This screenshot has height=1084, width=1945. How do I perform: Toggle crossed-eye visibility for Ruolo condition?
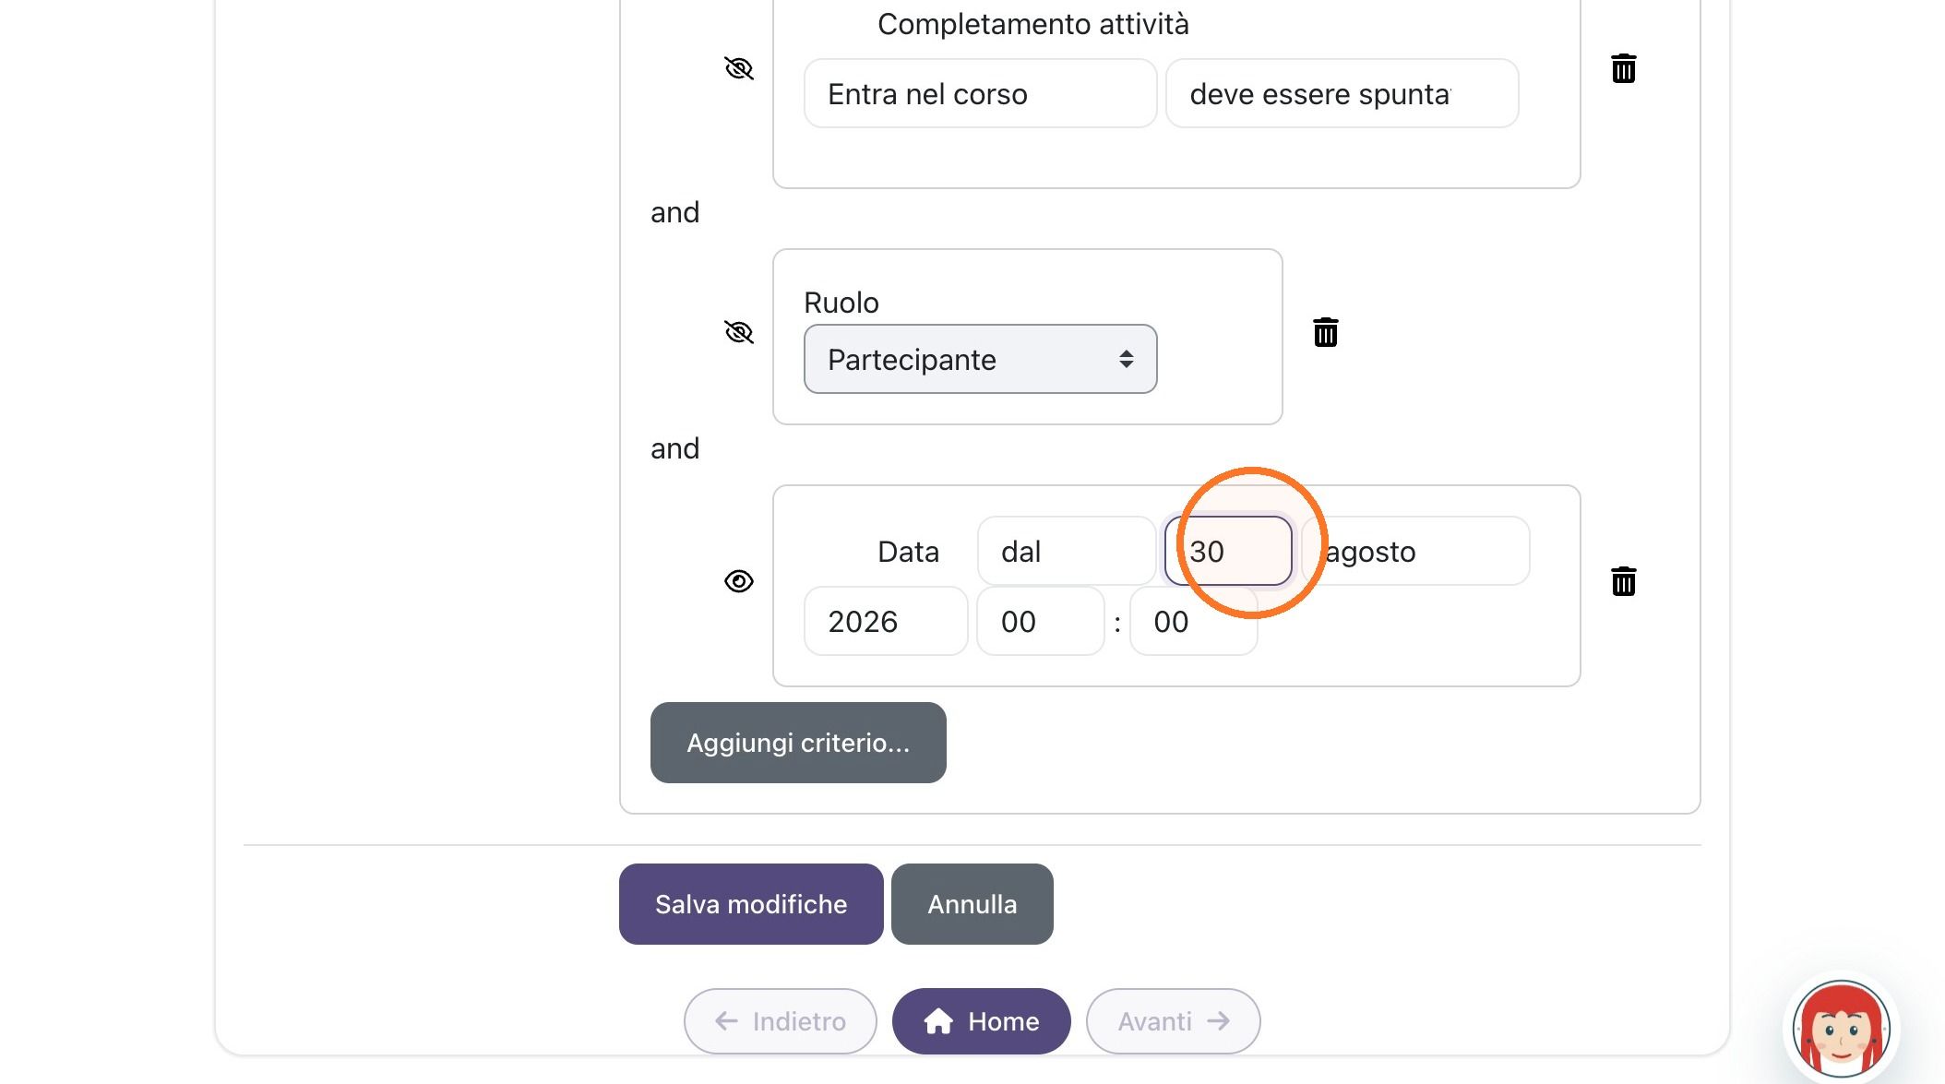tap(738, 332)
